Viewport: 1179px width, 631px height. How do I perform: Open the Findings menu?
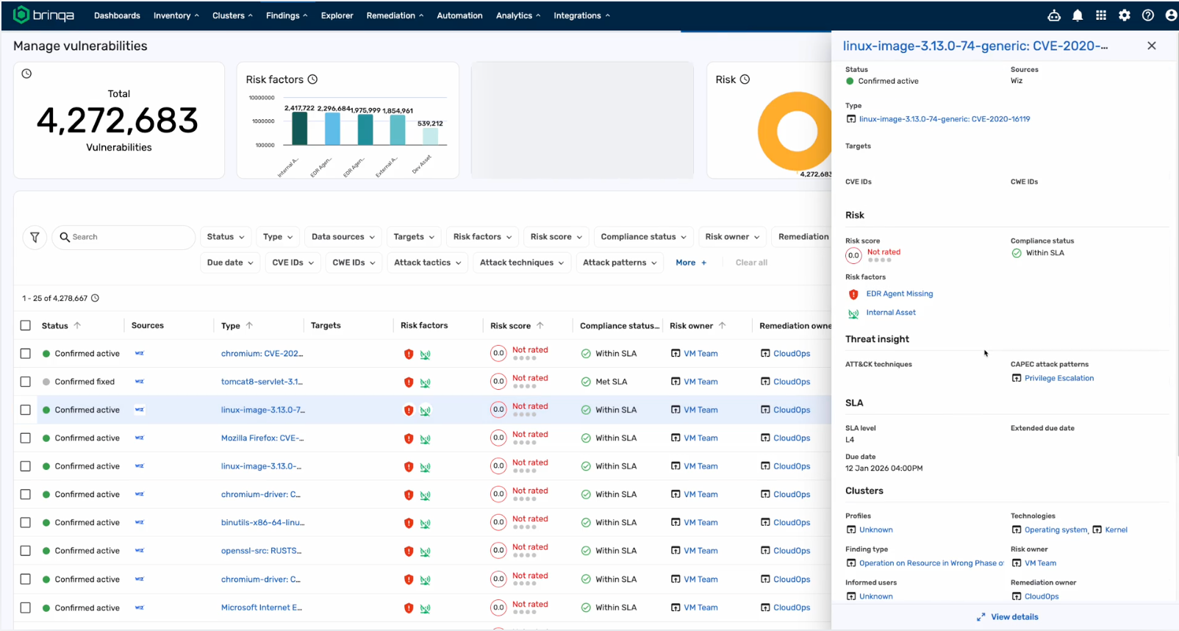click(x=286, y=15)
